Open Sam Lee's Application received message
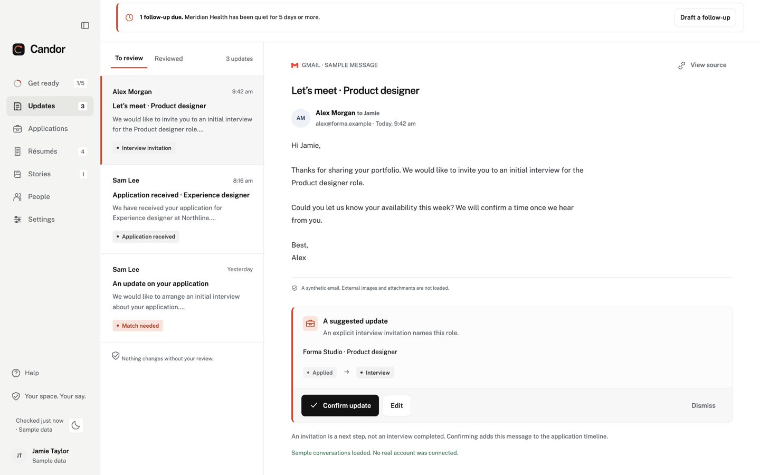 tap(182, 209)
